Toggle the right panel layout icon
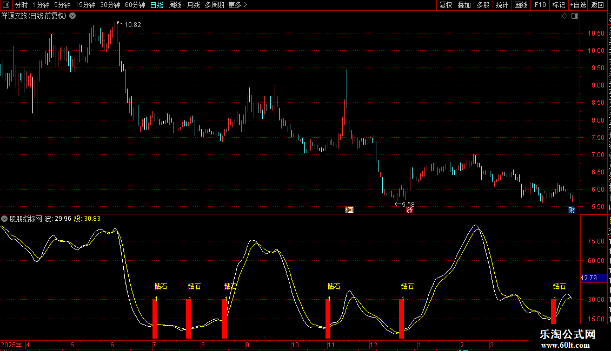Image resolution: width=611 pixels, height=351 pixels. click(575, 16)
